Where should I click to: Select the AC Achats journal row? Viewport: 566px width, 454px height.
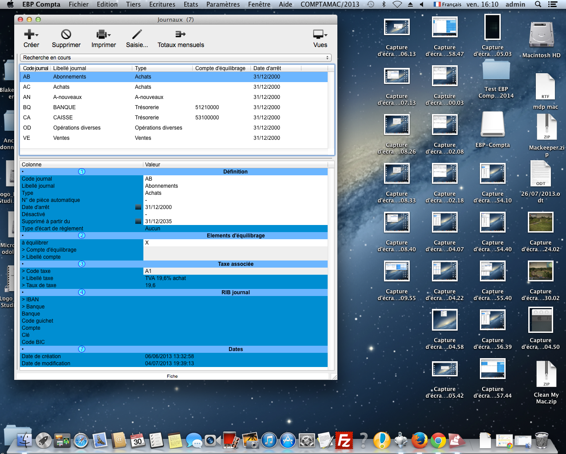174,87
